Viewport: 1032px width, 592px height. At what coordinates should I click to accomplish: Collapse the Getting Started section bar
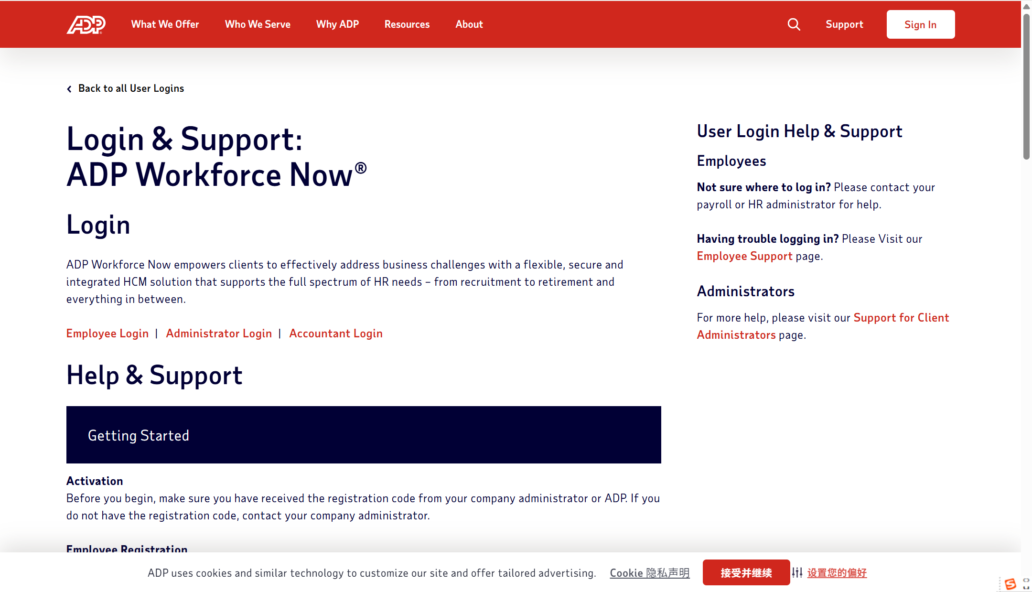[x=364, y=435]
